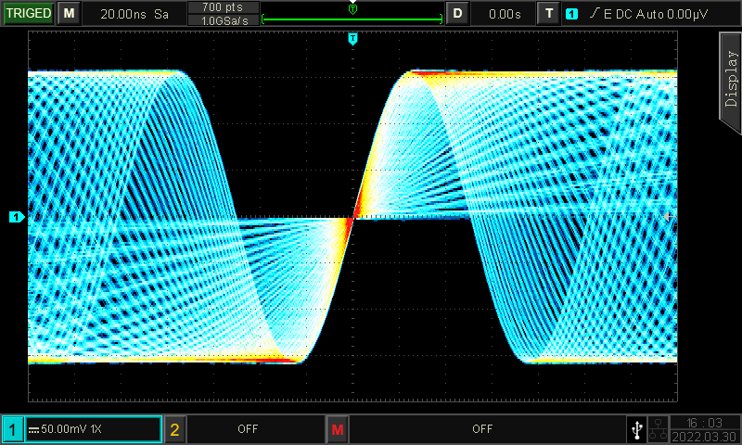Click the cyan T trigger position marker
Screen dimensions: 742x445
pos(352,38)
